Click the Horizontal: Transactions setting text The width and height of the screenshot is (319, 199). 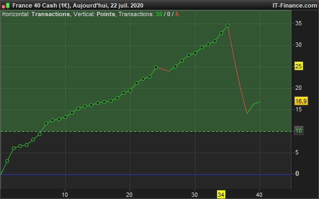(x=36, y=14)
